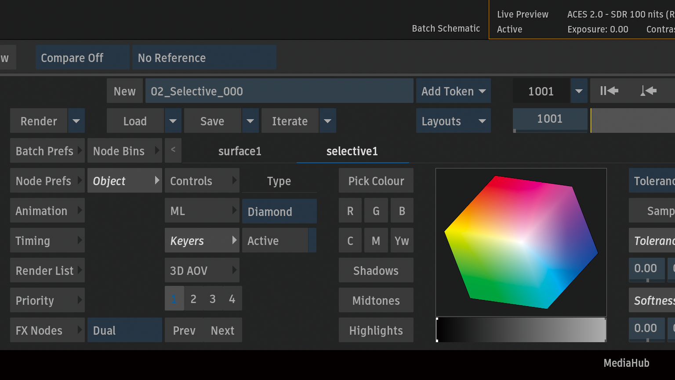Expand the Load options arrow

(173, 121)
